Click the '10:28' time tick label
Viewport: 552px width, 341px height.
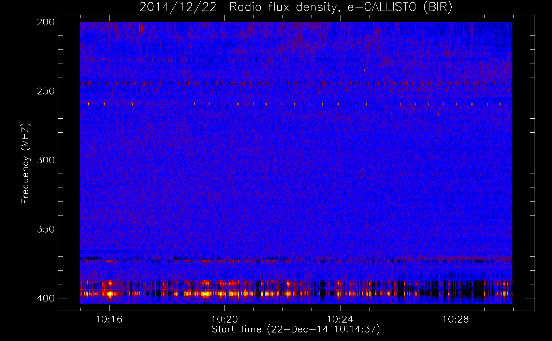pyautogui.click(x=456, y=320)
